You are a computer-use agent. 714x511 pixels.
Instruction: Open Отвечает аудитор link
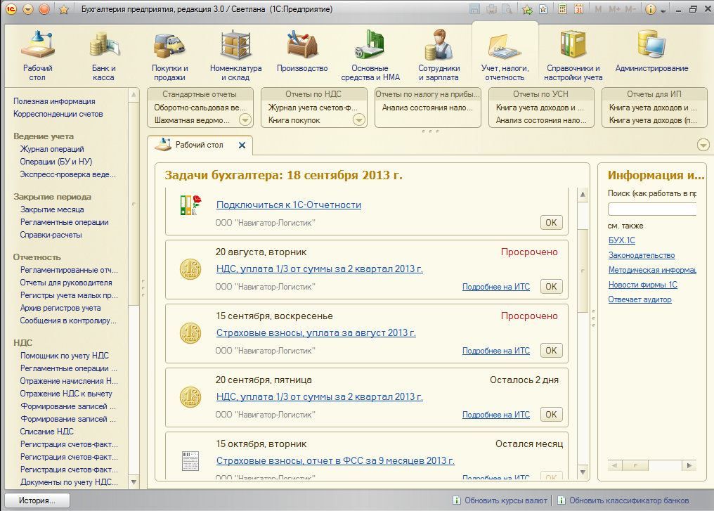click(640, 299)
